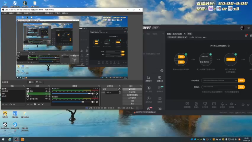Expand microphone options caret in companion
252x142 pixels.
(x=226, y=104)
